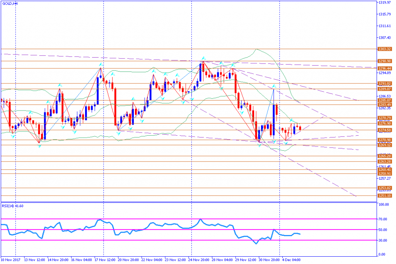
Task: Click the GOLD,H4 chart symbol label
Action: (x=10, y=3)
